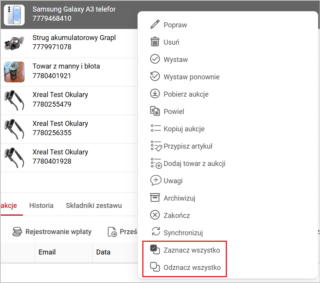Click the Email column header
This screenshot has height=283, width=320.
(47, 252)
